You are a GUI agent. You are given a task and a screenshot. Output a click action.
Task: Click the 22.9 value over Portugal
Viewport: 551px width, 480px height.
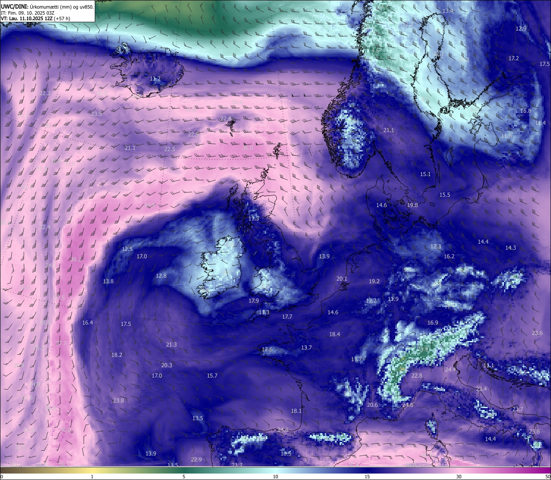pyautogui.click(x=196, y=459)
